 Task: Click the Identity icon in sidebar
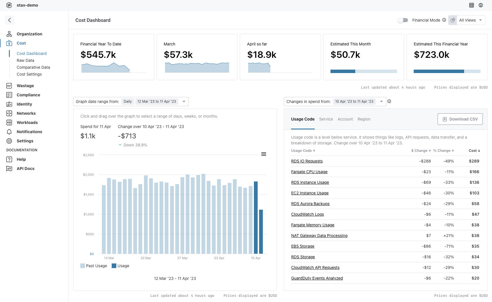[9, 104]
